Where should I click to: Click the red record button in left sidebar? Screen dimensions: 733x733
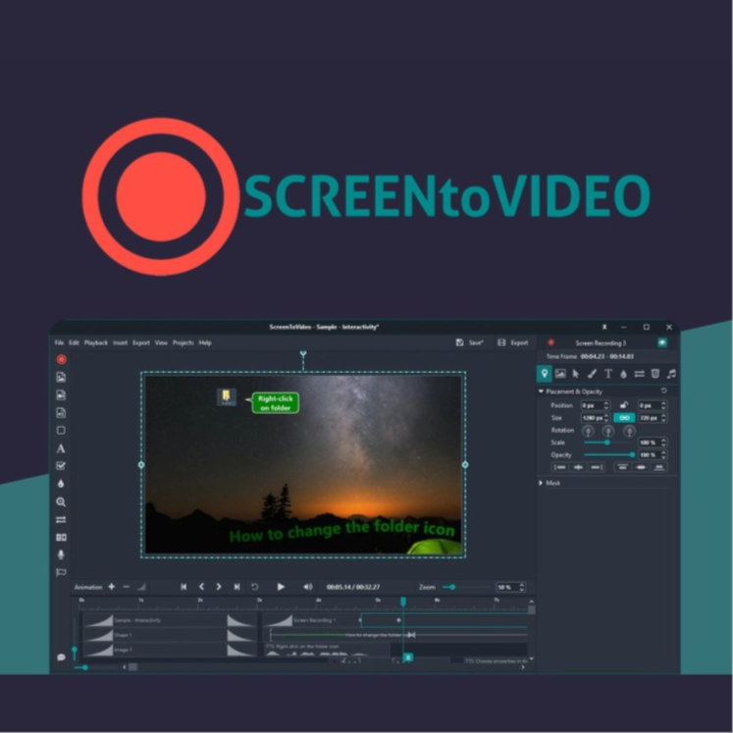(x=61, y=359)
